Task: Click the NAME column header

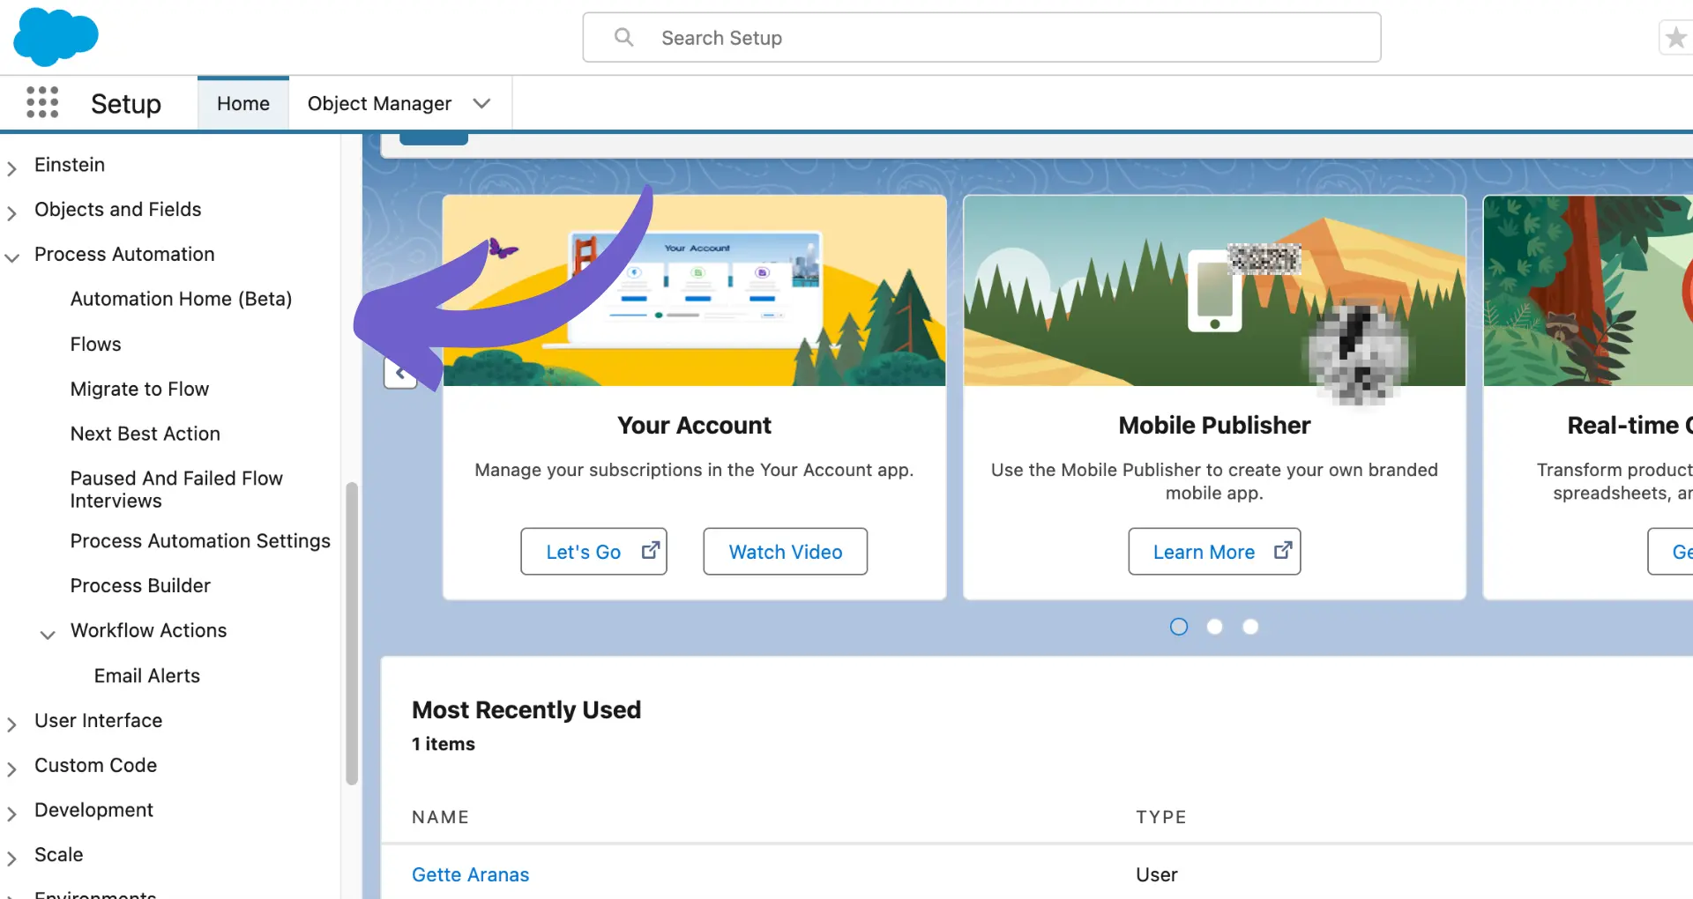Action: [440, 817]
